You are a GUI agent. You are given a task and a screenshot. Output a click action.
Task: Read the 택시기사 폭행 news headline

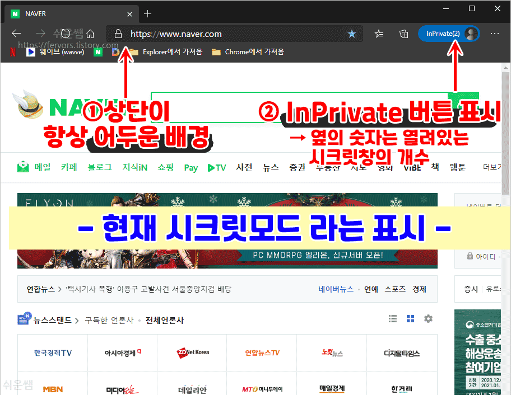[x=148, y=289]
